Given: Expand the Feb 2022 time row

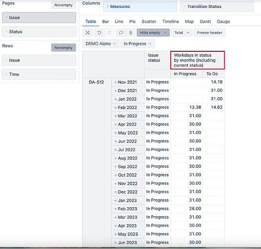Looking at the screenshot, I should tap(116, 108).
